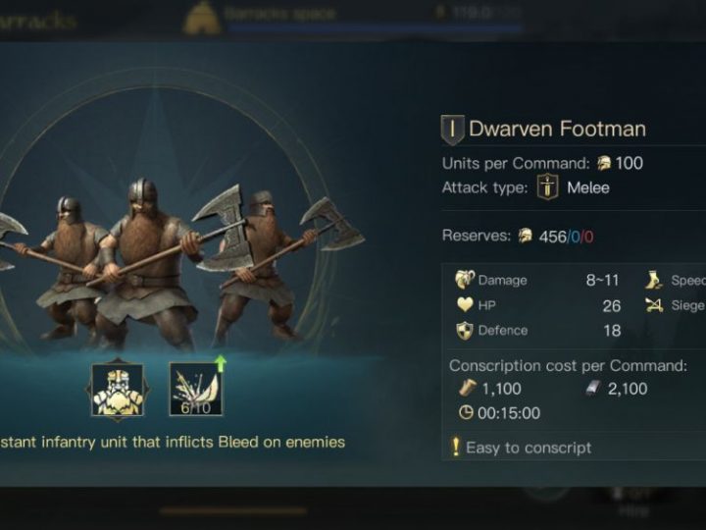The width and height of the screenshot is (706, 530).
Task: Click the Melee attack type sword icon
Action: (547, 187)
